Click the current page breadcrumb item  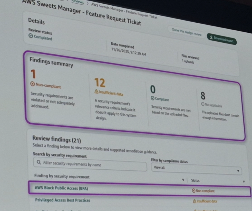[x=124, y=8]
